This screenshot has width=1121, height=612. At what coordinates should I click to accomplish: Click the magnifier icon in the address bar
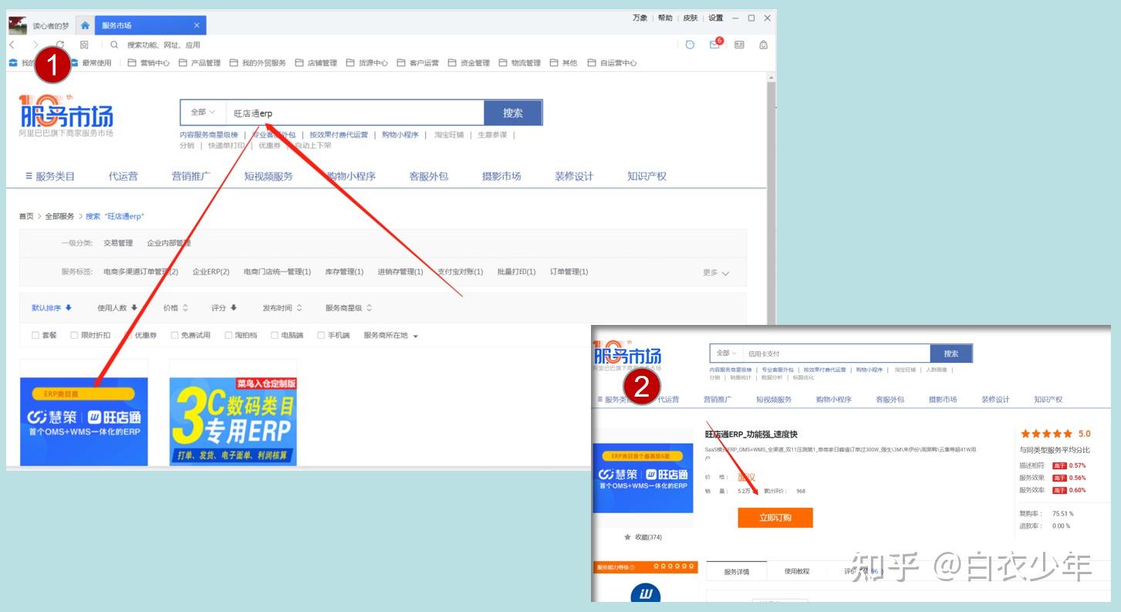click(114, 45)
